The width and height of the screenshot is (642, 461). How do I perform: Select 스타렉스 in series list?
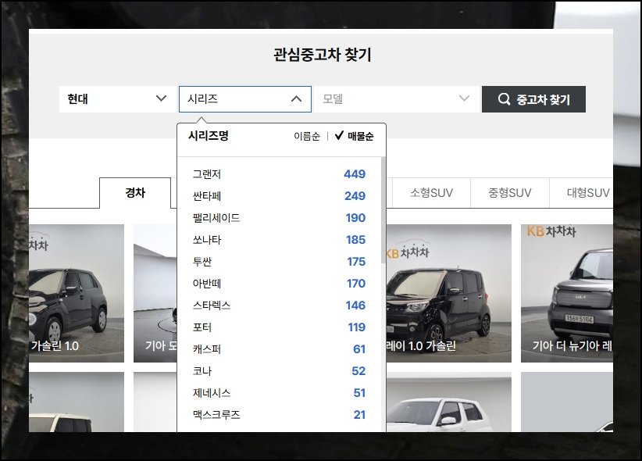coord(279,306)
